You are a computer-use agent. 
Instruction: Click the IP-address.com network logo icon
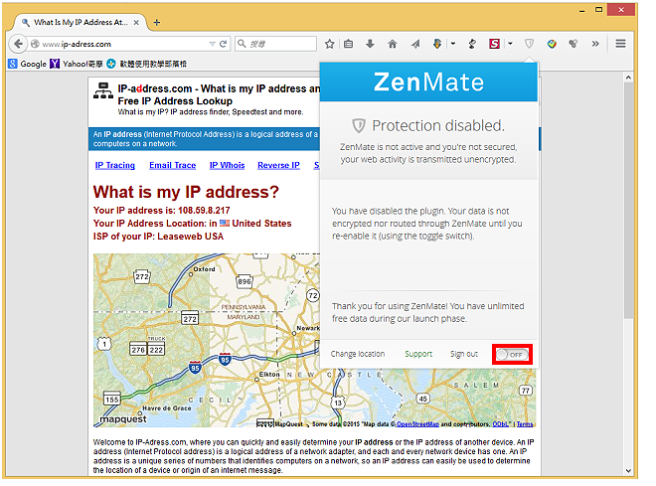[x=103, y=90]
